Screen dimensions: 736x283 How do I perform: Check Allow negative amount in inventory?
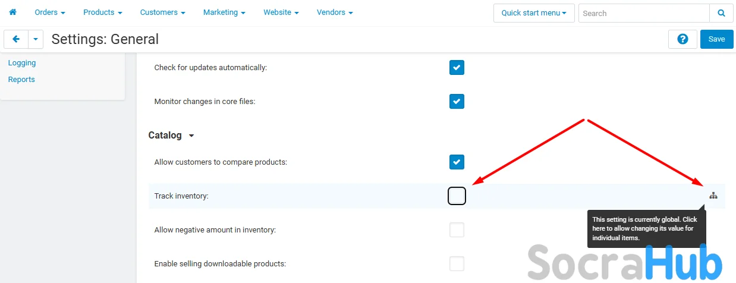click(457, 229)
